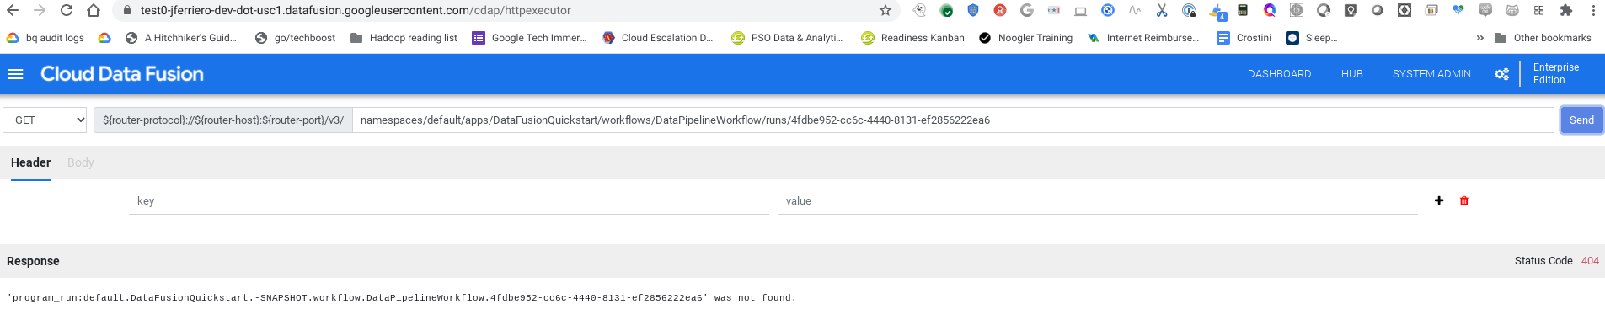
Task: Select the Header tab
Action: (30, 162)
